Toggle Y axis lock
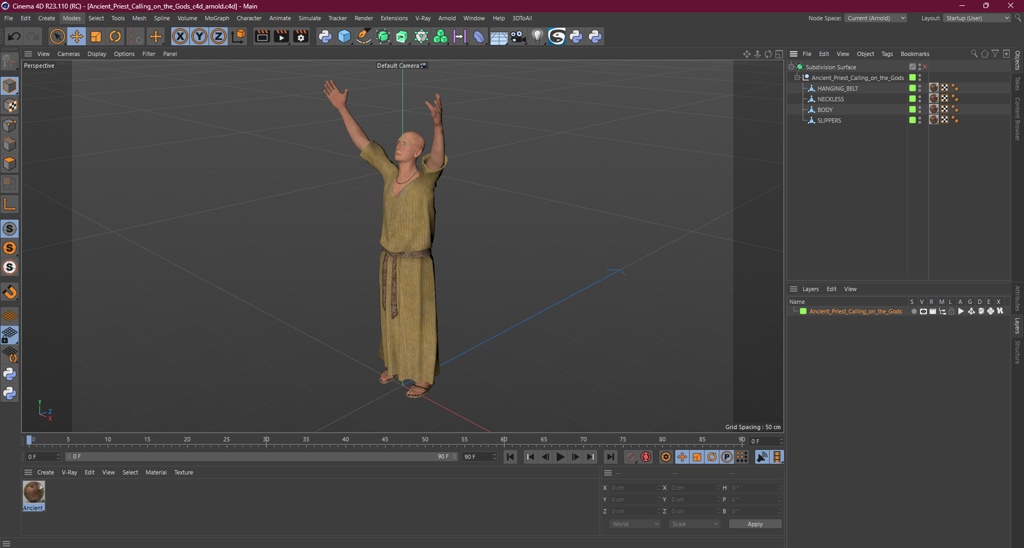Viewport: 1024px width, 548px height. pos(199,36)
